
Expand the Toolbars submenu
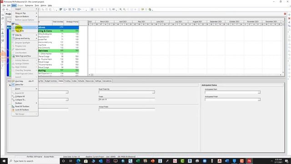[25, 103]
